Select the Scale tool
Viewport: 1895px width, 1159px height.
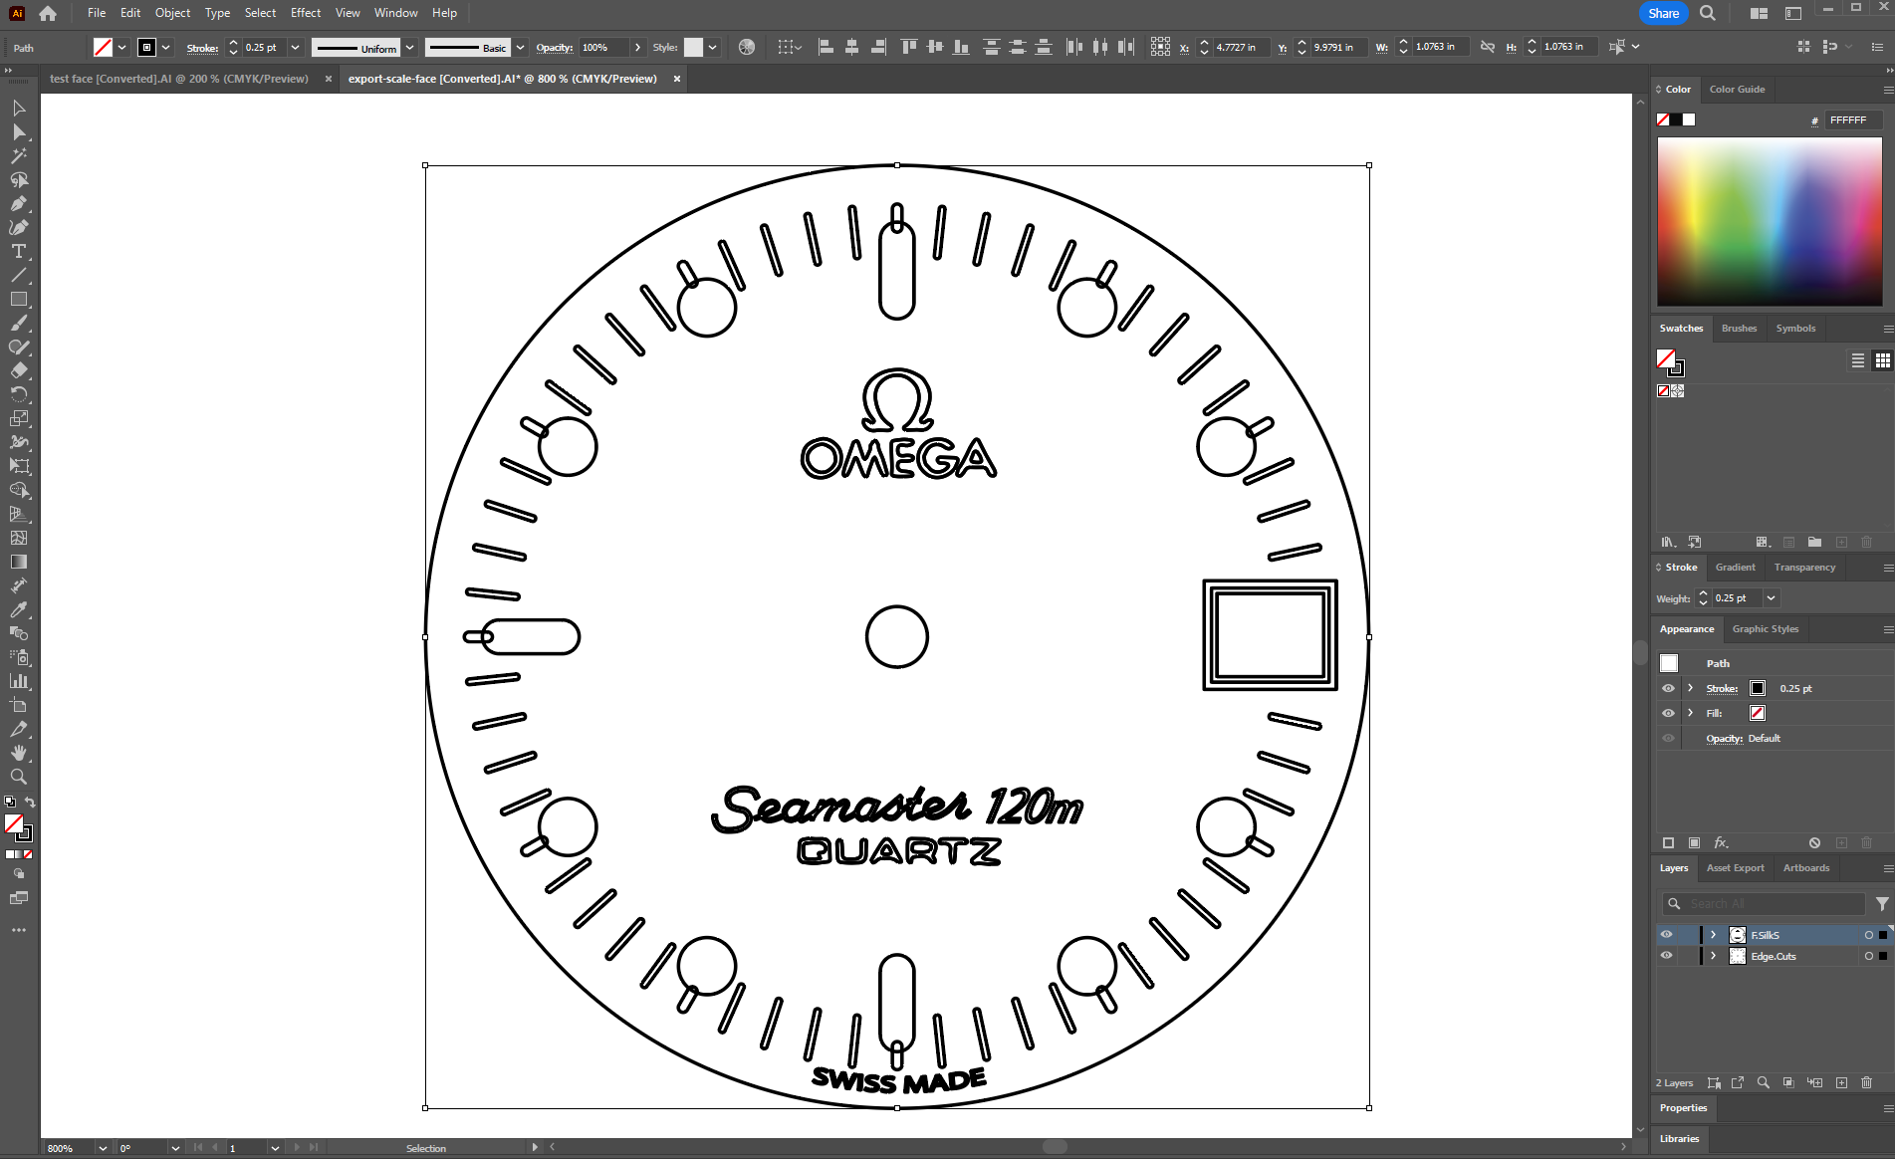click(x=19, y=418)
